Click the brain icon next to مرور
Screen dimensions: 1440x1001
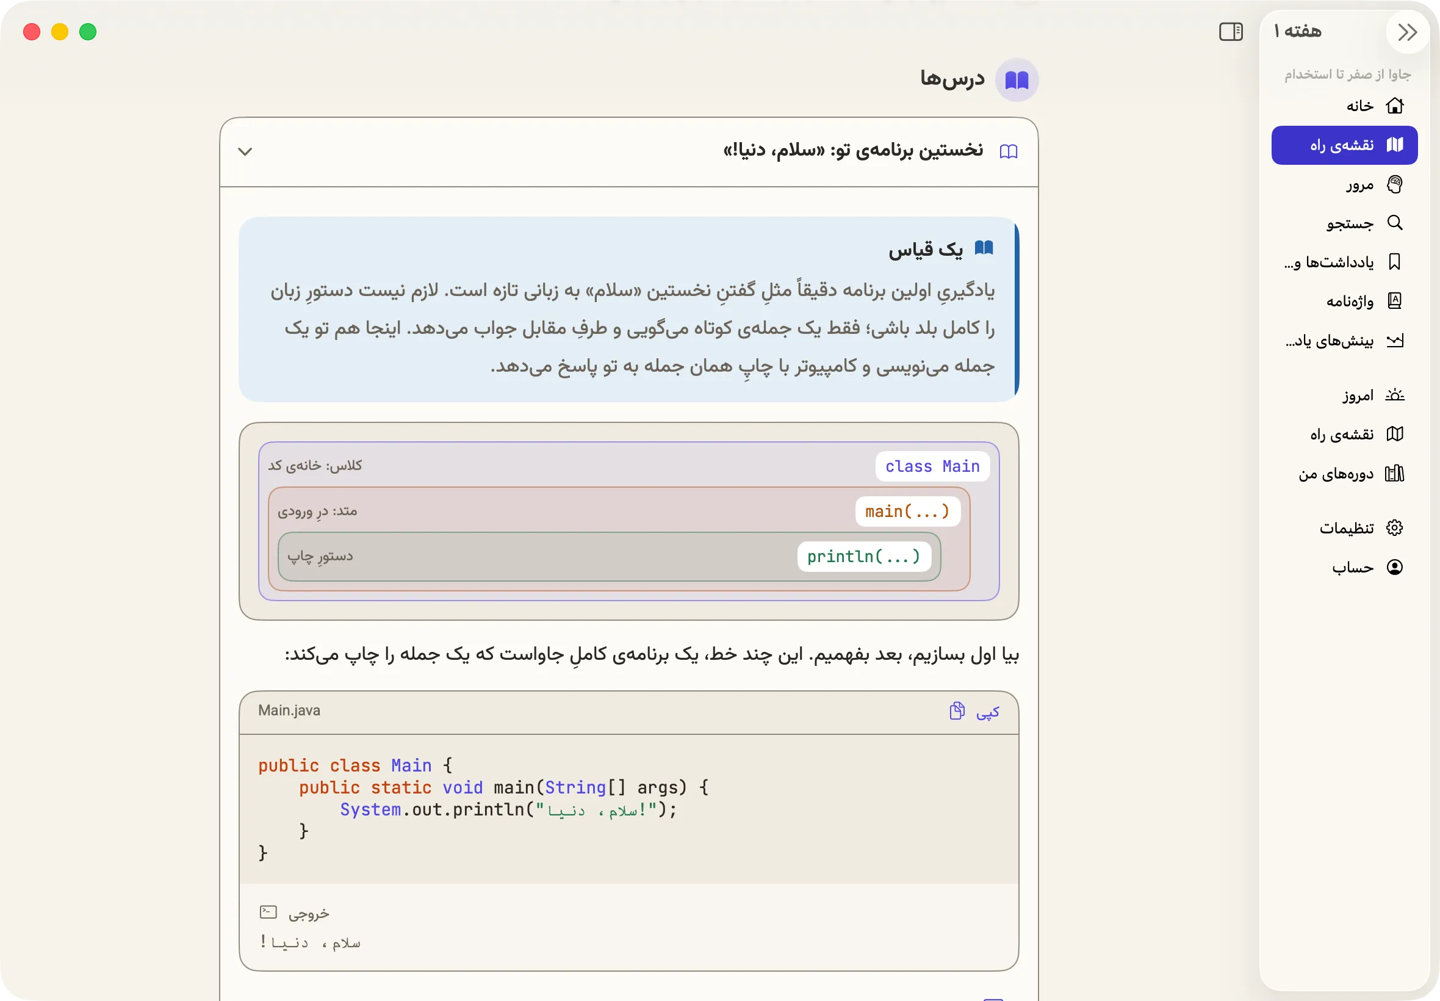[x=1395, y=184]
